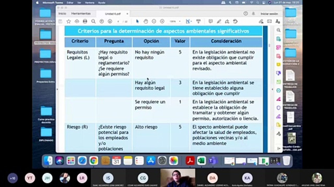334x187 pixels.
Task: Click the 'Alto riesgo' table cell
Action: click(151, 138)
